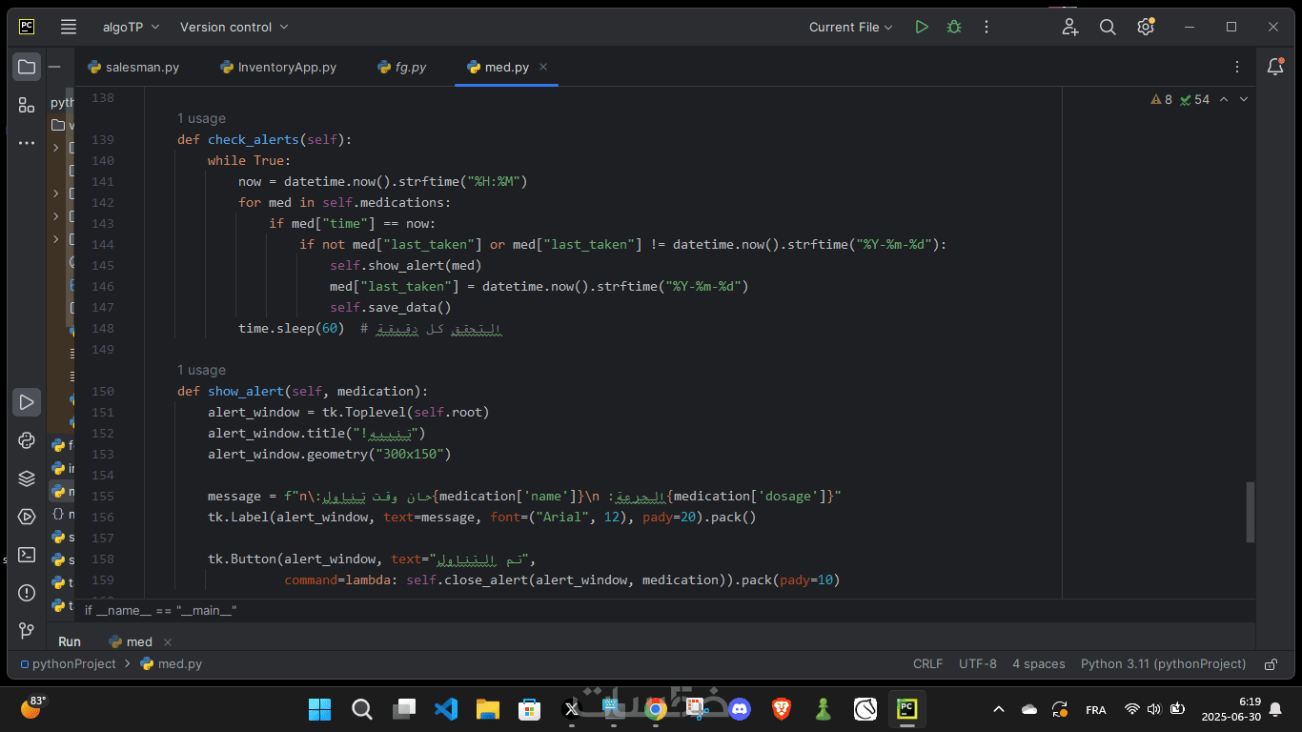Toggle read-only lock icon in status bar
Screen dimensions: 1302x732
1271,664
